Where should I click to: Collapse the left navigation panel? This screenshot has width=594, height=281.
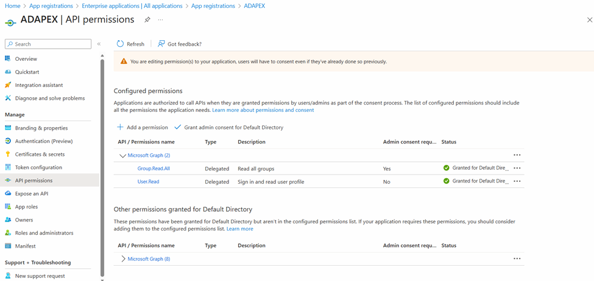point(99,44)
